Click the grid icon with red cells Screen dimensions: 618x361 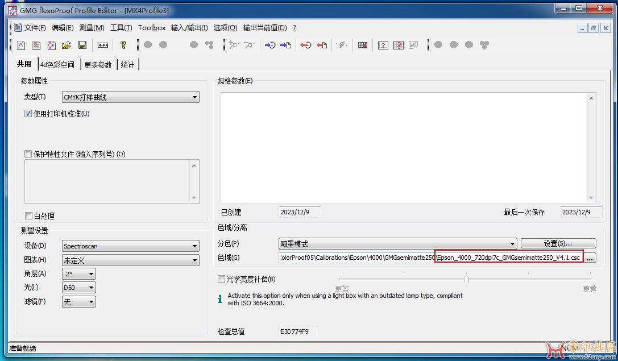tap(363, 45)
